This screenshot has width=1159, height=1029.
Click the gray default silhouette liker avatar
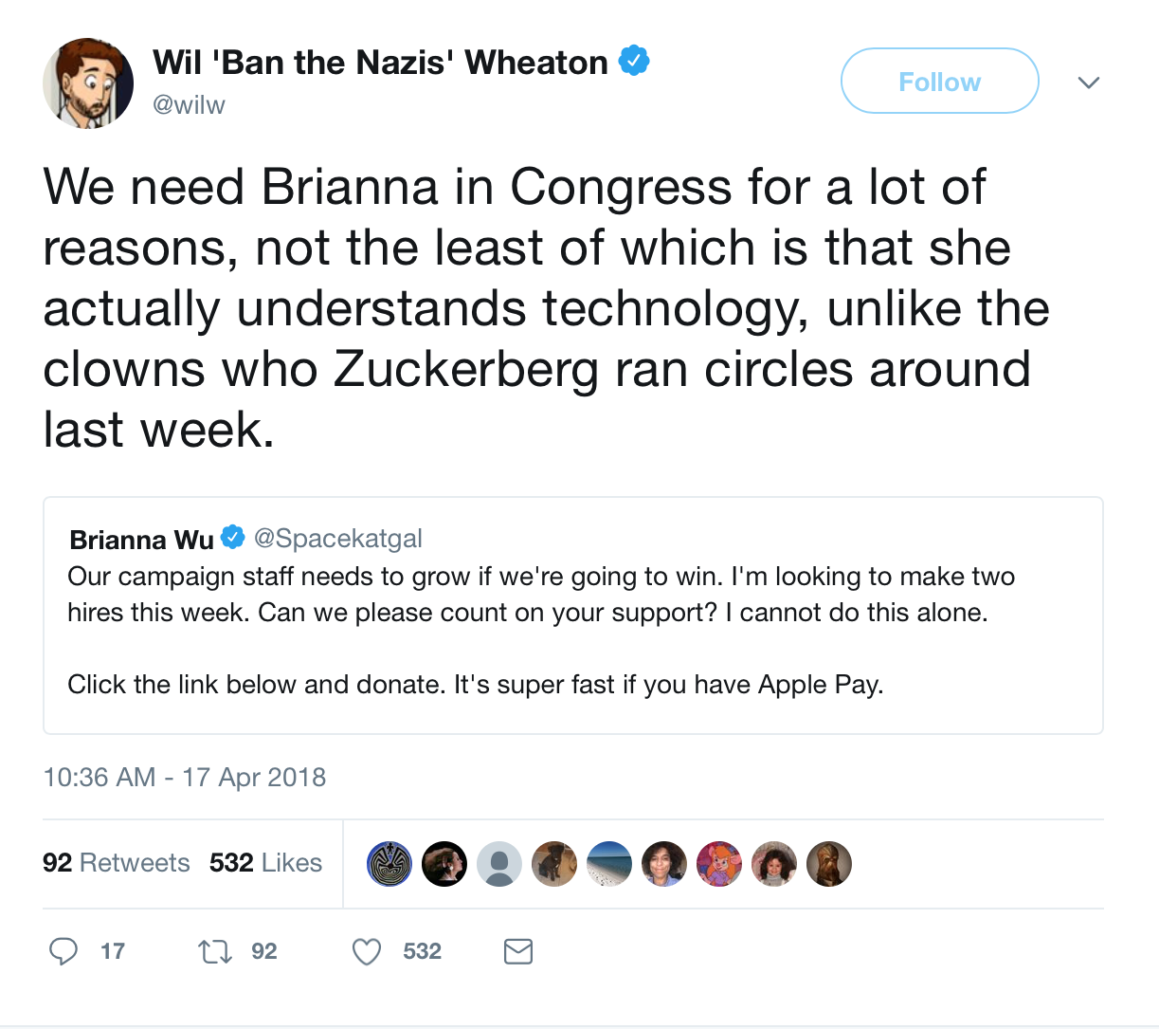click(499, 864)
